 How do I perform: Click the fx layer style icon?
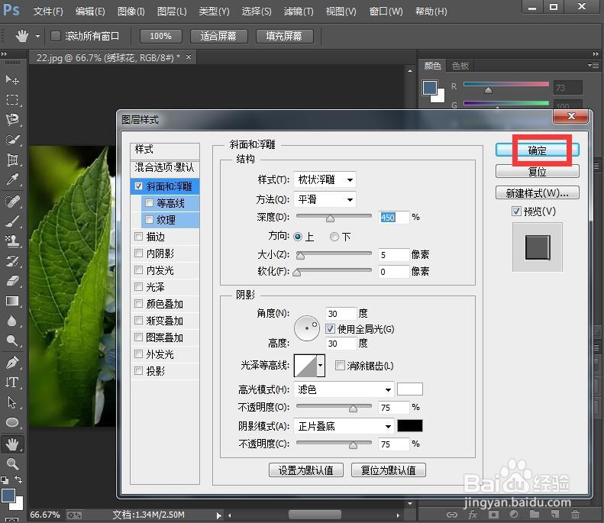[473, 515]
